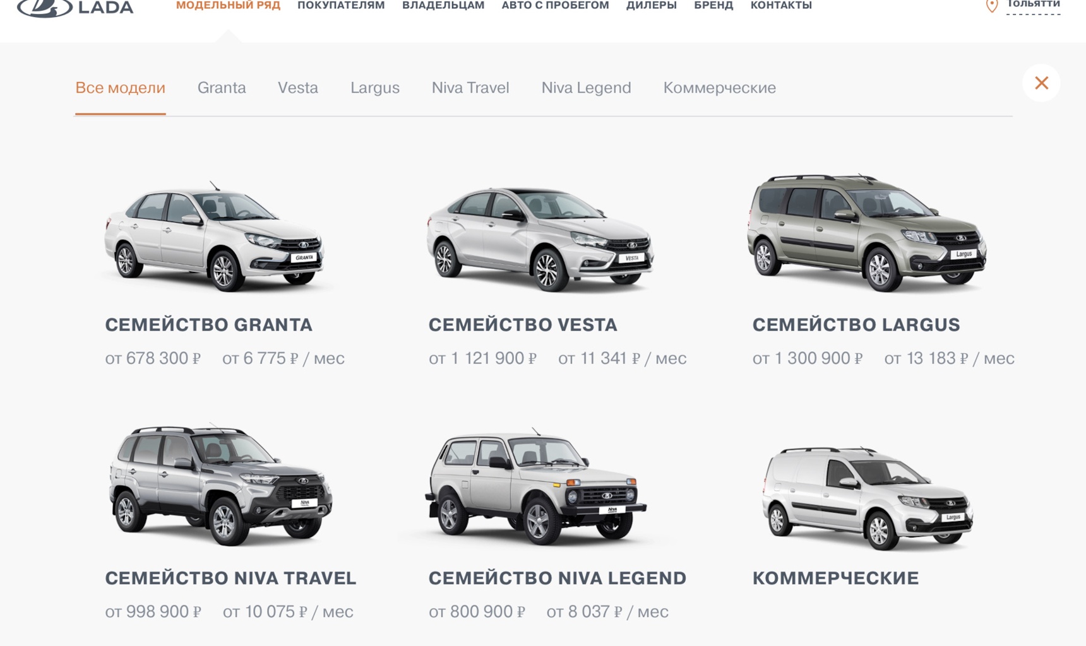Viewport: 1086px width, 646px height.
Task: Switch to the Granta tab
Action: pos(222,88)
